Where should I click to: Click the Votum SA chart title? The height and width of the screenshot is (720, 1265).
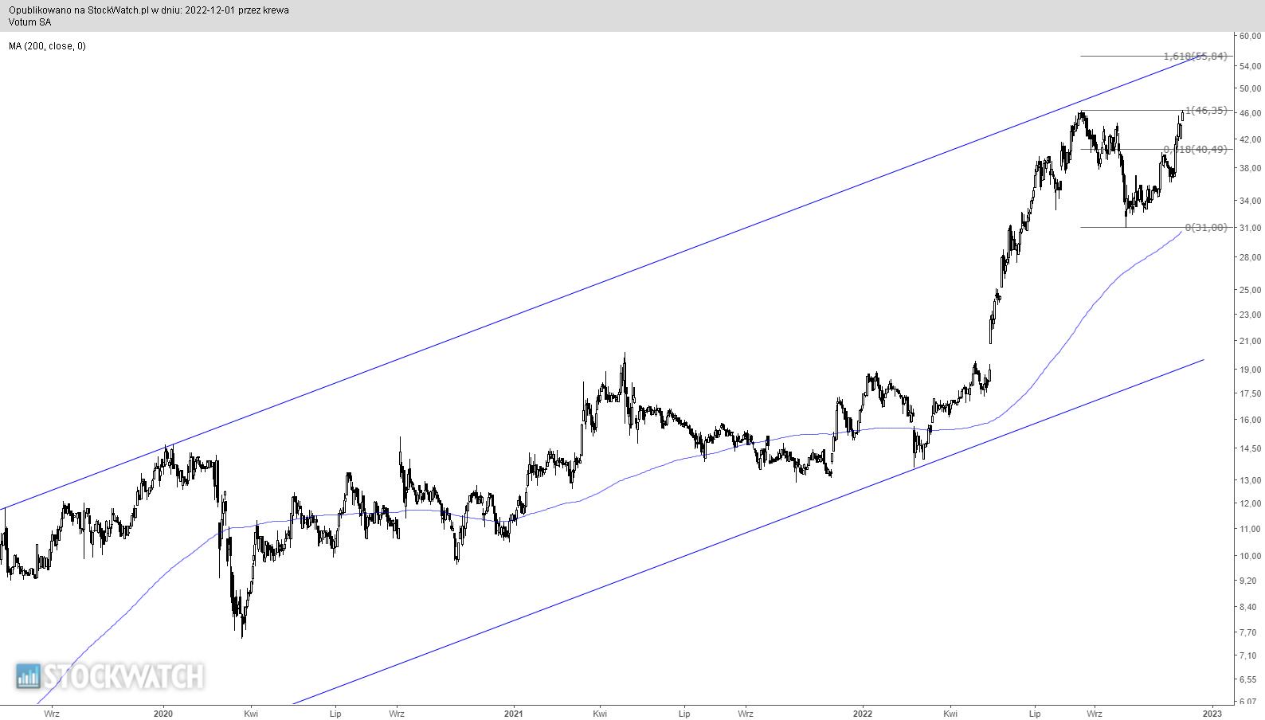coord(29,22)
